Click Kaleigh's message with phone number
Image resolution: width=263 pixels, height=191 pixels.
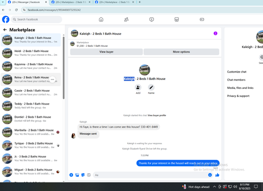pyautogui.click(x=119, y=127)
